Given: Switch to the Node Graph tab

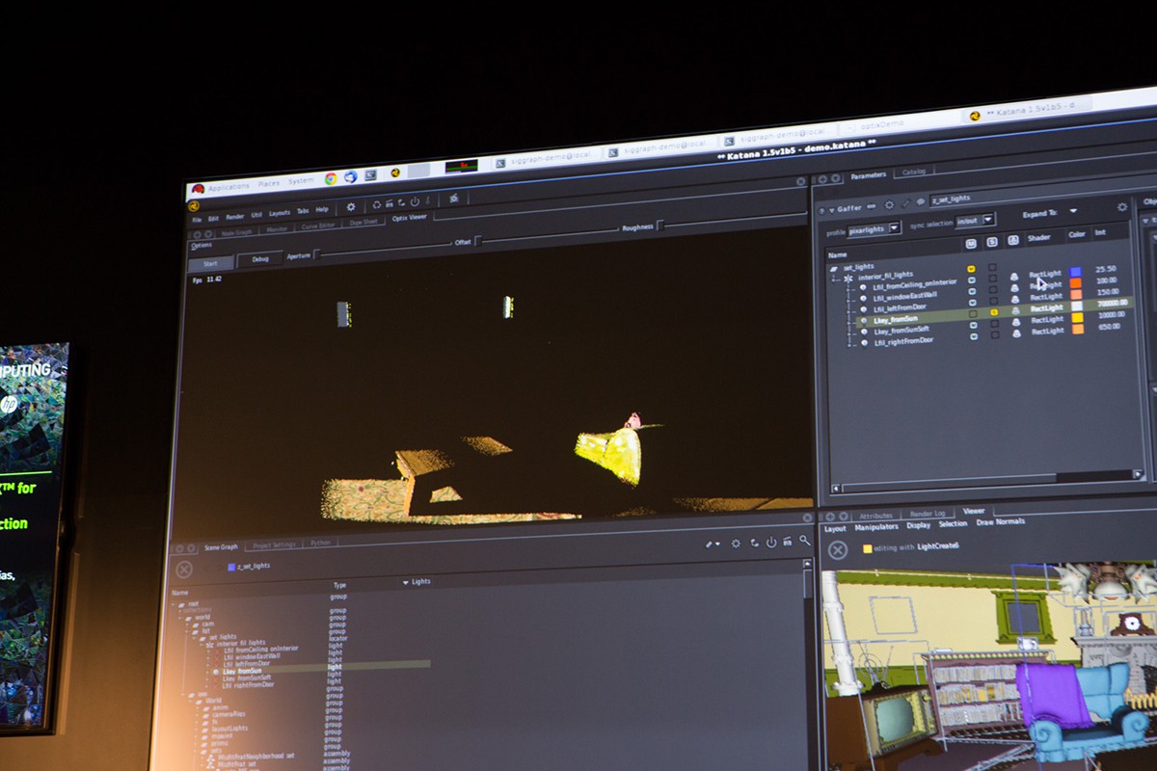Looking at the screenshot, I should pyautogui.click(x=236, y=232).
